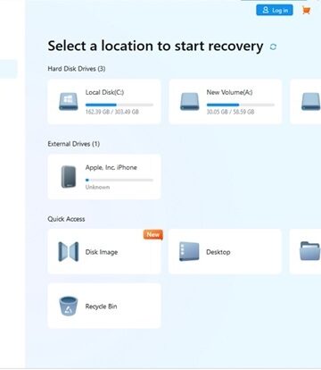Click the 30.05 GB / 58.59 GB text
Image resolution: width=321 pixels, height=370 pixels.
click(230, 112)
